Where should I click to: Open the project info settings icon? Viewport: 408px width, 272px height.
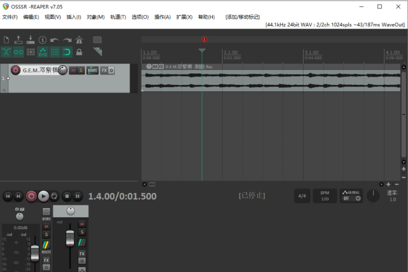(x=42, y=40)
